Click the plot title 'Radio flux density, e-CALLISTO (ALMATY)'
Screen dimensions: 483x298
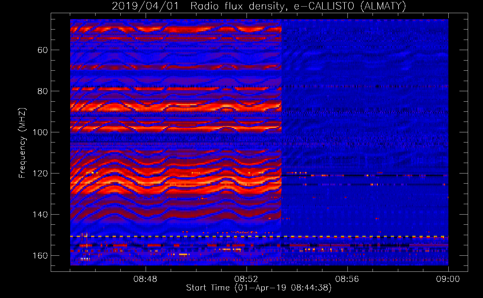pos(298,6)
